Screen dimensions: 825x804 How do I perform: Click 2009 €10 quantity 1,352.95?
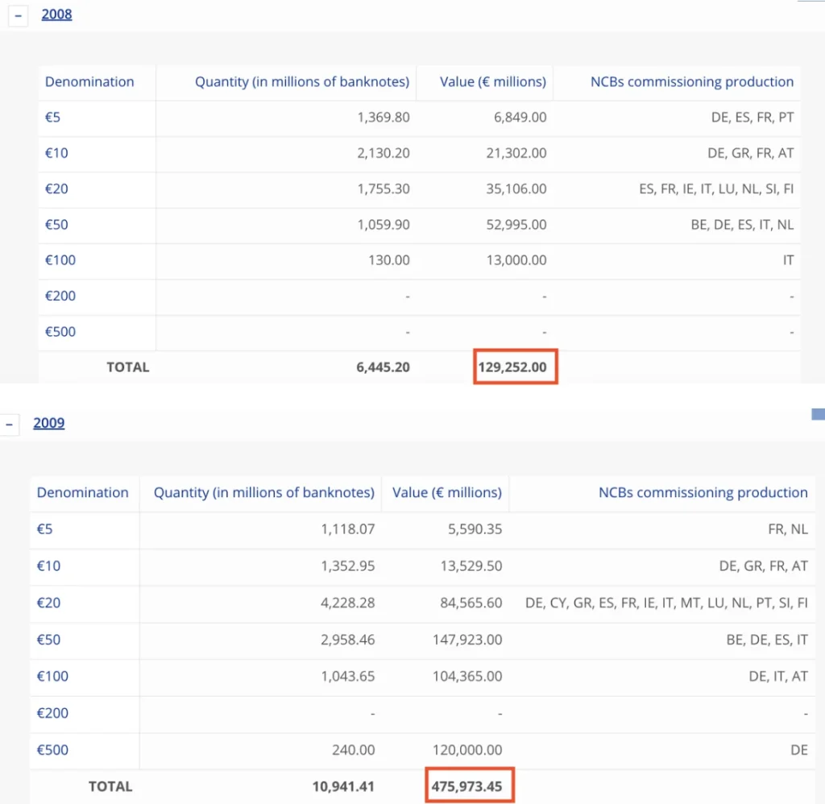pos(348,566)
